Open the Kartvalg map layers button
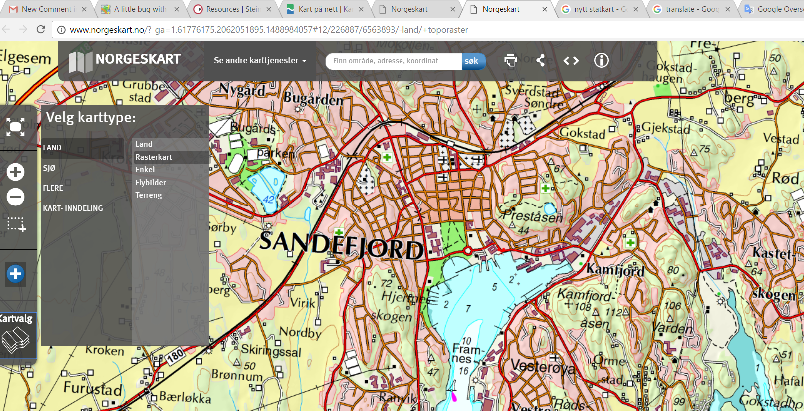 point(16,334)
